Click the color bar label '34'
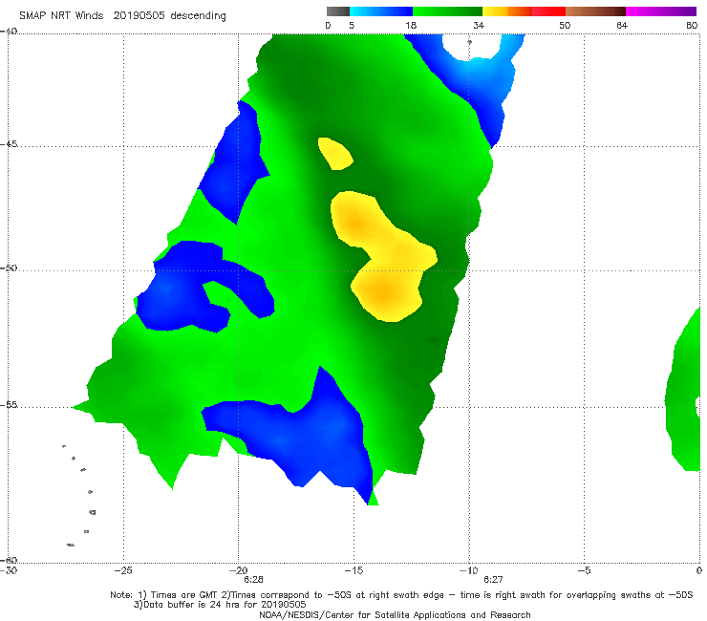 [479, 25]
